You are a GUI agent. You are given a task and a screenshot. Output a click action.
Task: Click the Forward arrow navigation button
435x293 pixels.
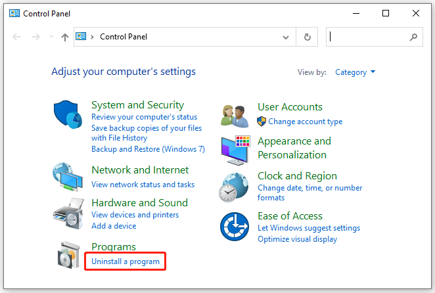pyautogui.click(x=36, y=37)
